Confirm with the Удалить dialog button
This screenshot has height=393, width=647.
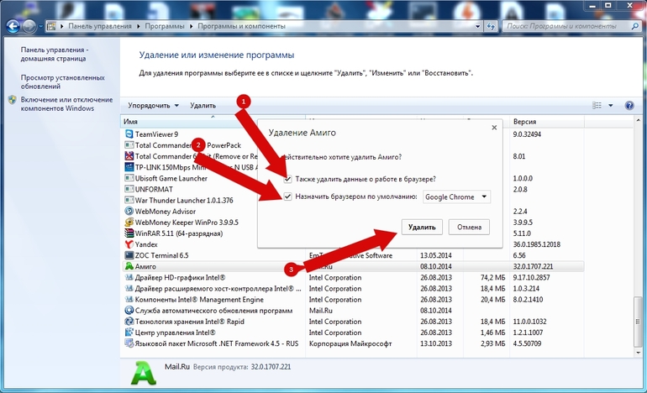pos(422,228)
